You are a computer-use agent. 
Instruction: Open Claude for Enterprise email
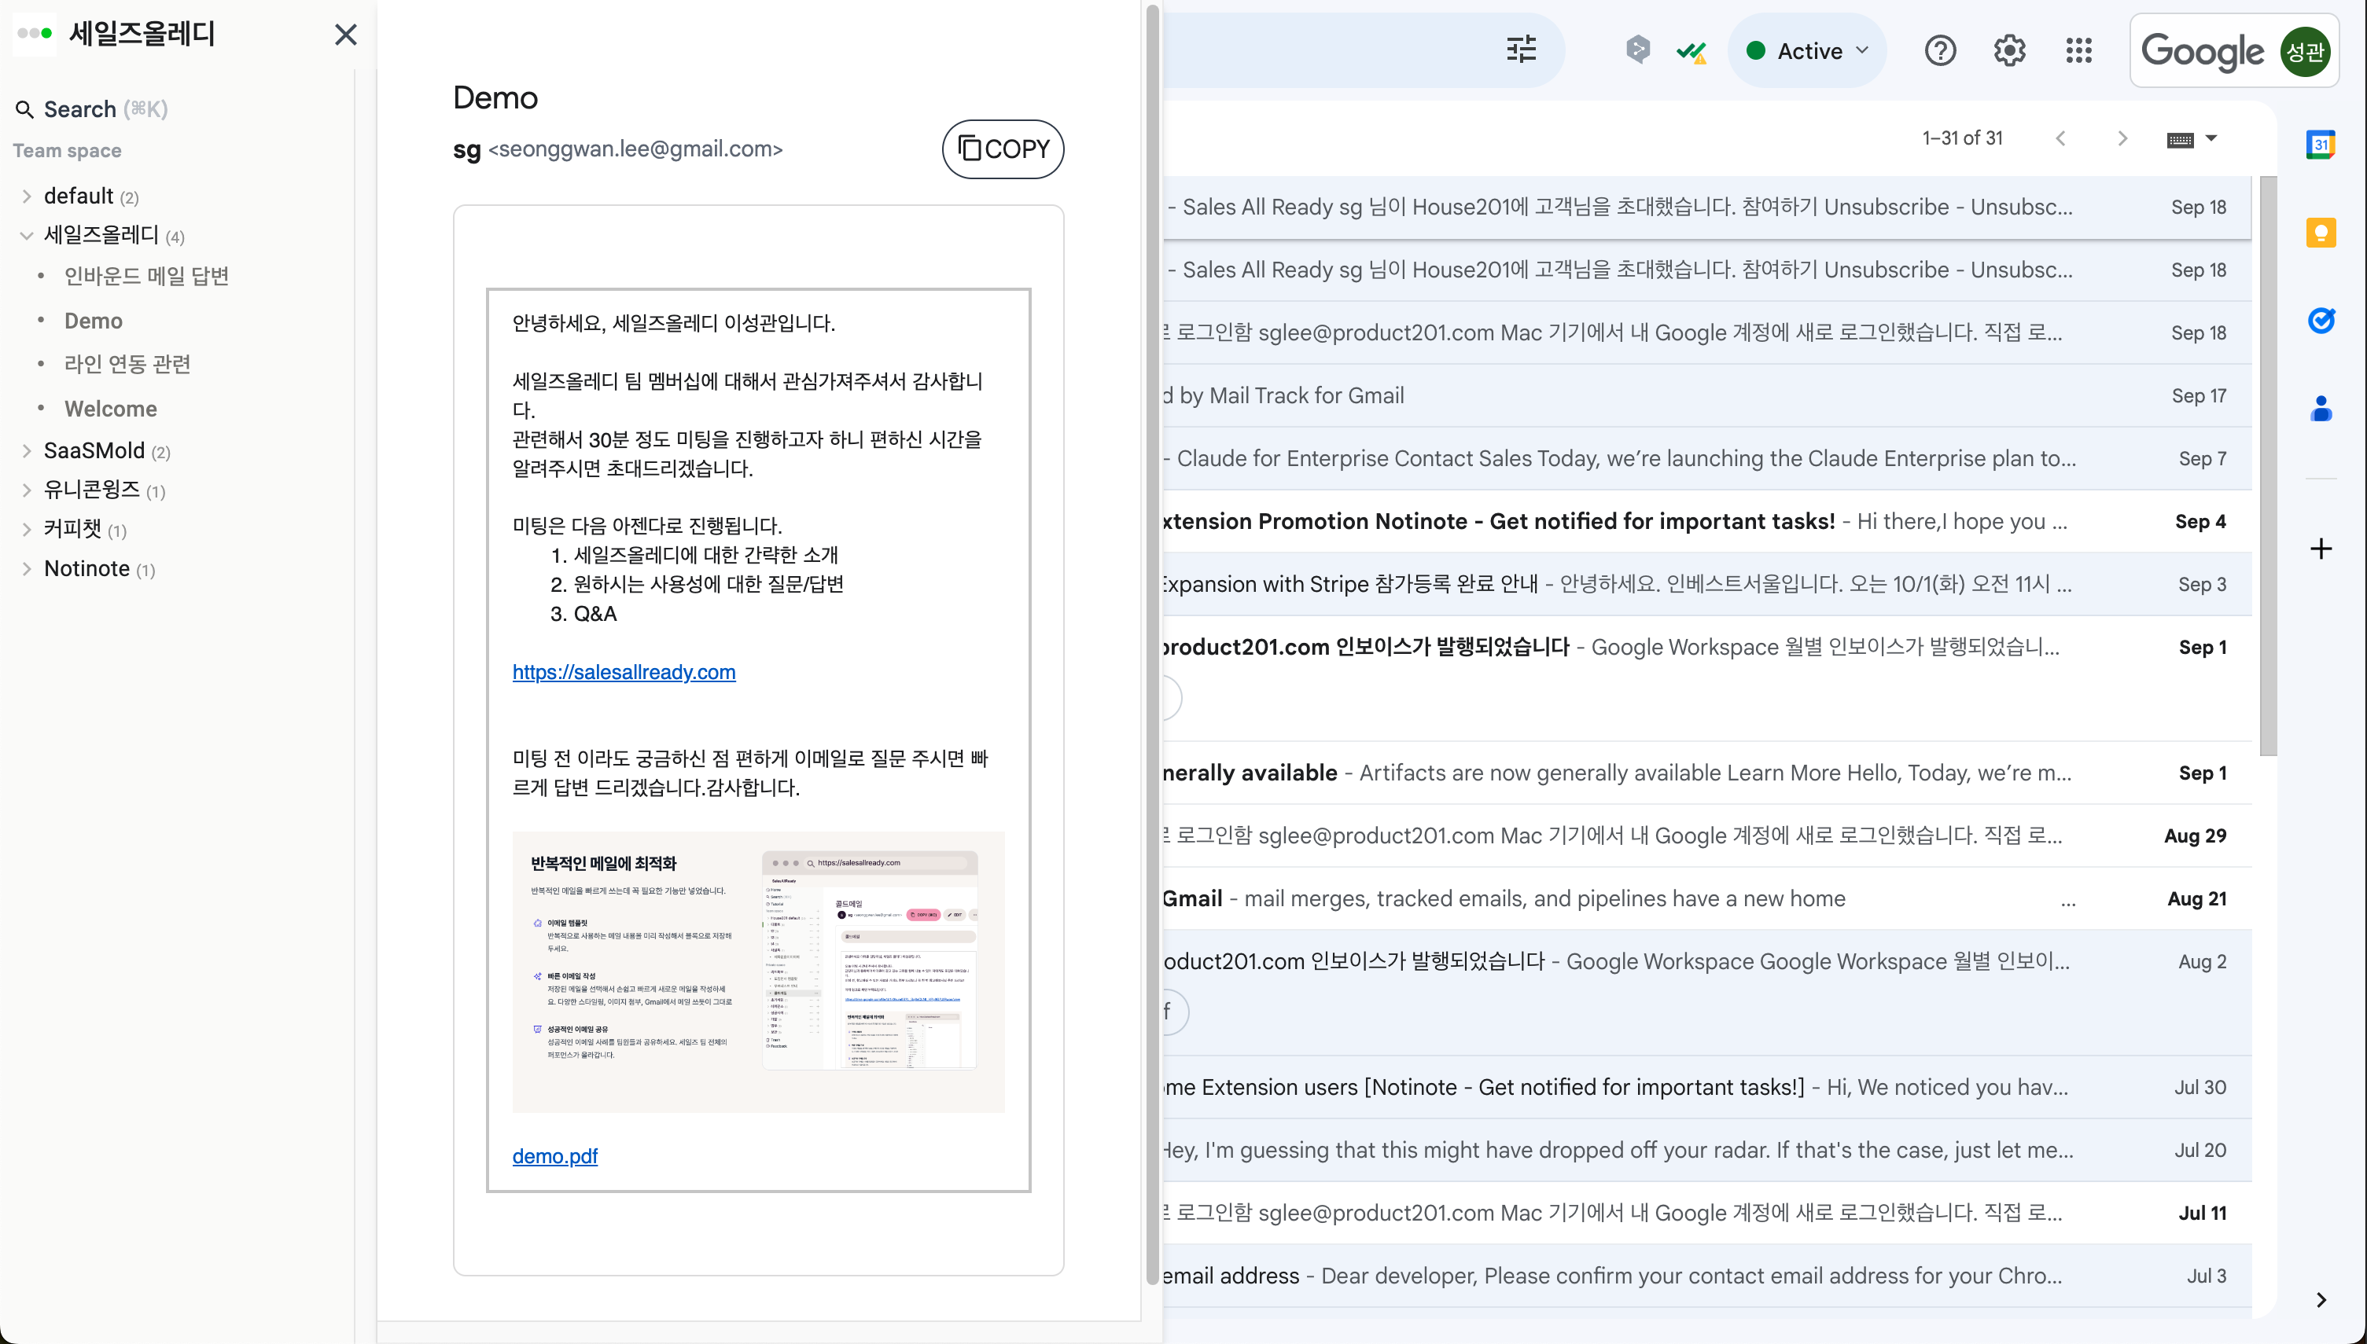click(x=1706, y=458)
